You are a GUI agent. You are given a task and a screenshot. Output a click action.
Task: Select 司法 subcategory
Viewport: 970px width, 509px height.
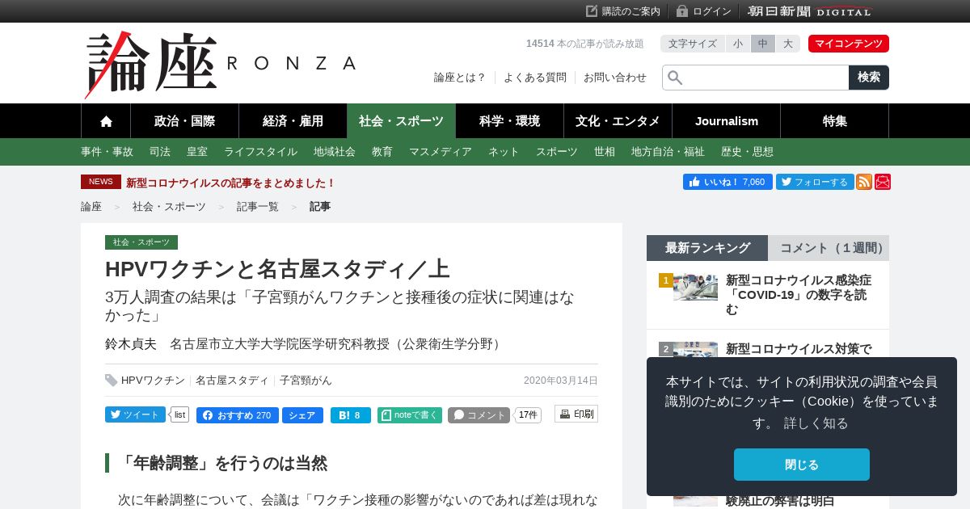[x=160, y=152]
